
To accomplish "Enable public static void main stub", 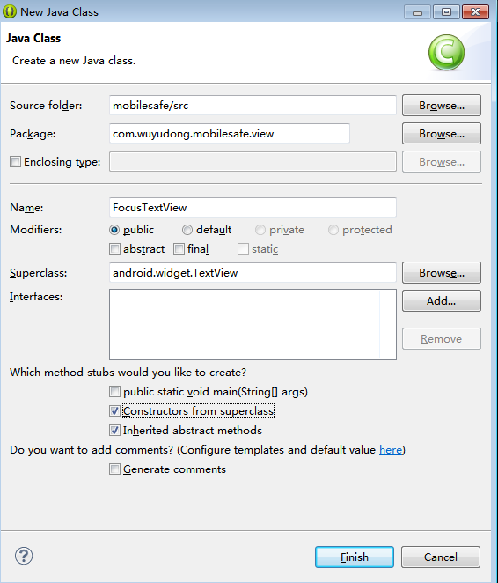I will click(114, 392).
